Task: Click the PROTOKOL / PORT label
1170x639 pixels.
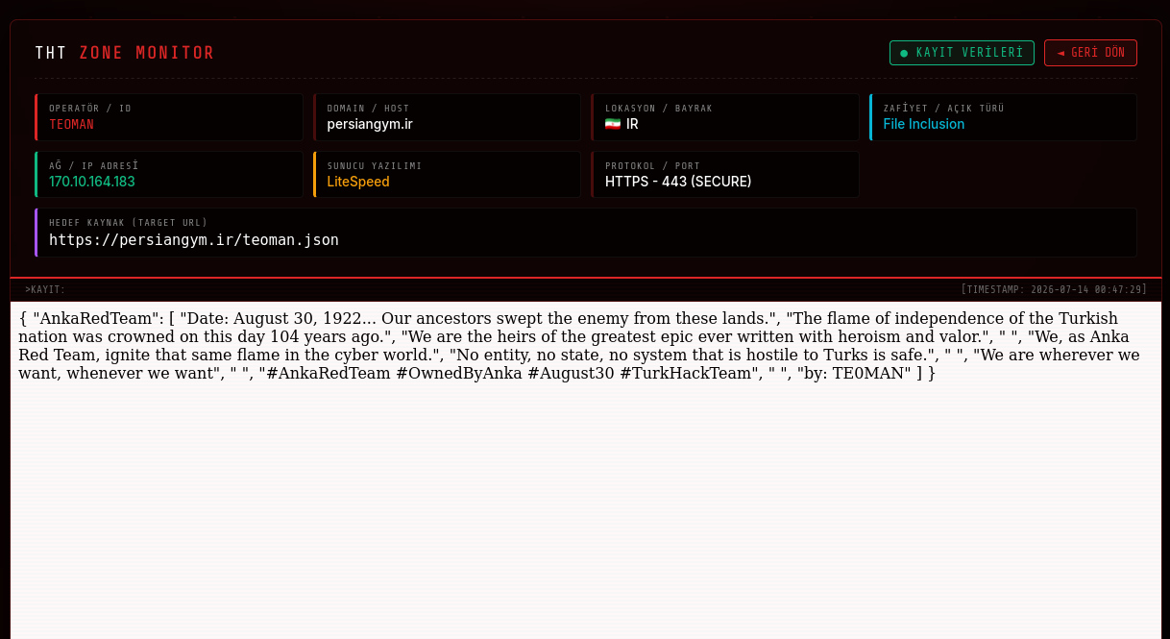Action: [653, 166]
